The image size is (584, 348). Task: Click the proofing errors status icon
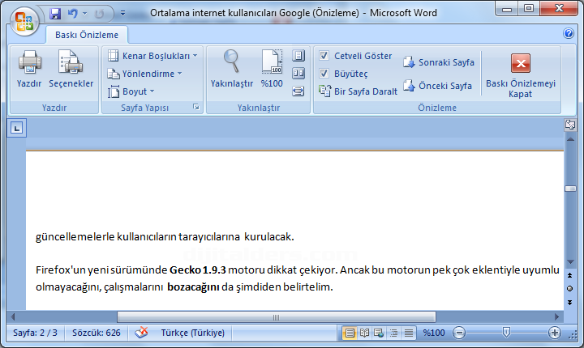click(141, 333)
